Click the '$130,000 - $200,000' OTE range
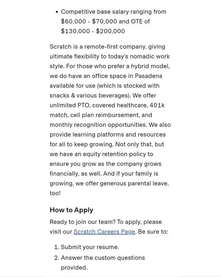 click(93, 31)
